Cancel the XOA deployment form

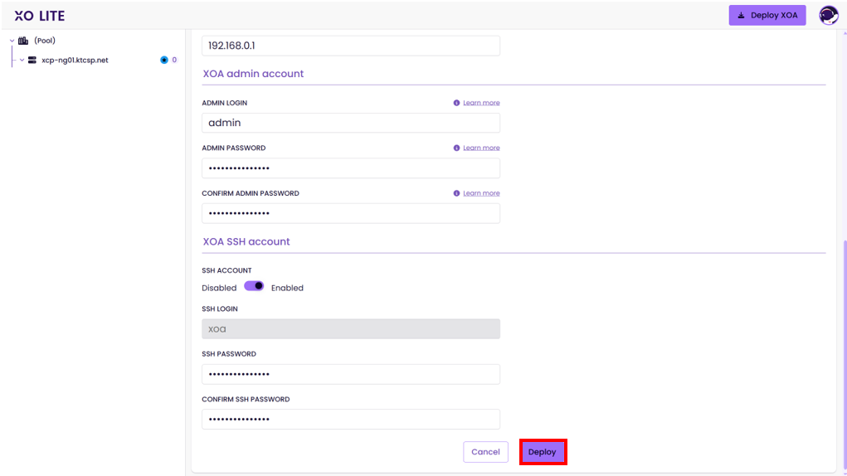click(485, 452)
